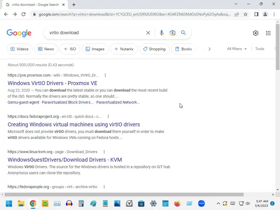Open notification center badge
280x210 pixels.
(272, 203)
